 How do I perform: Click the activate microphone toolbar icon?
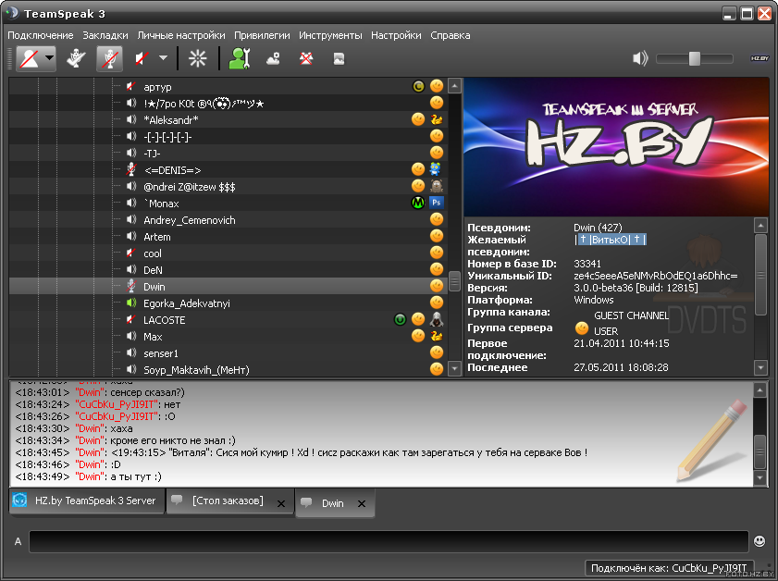point(77,58)
